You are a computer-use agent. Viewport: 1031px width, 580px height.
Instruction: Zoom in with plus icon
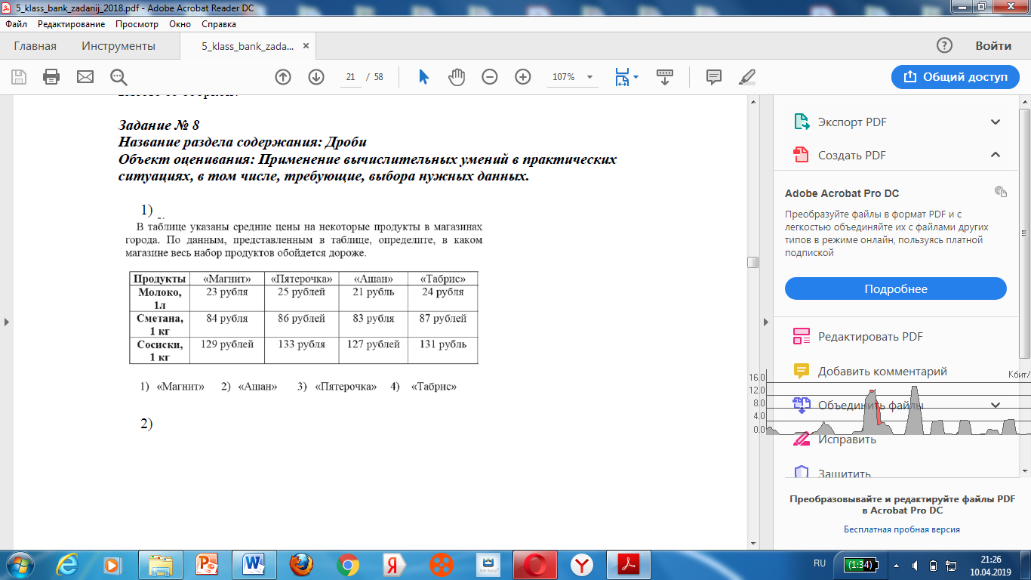(523, 77)
